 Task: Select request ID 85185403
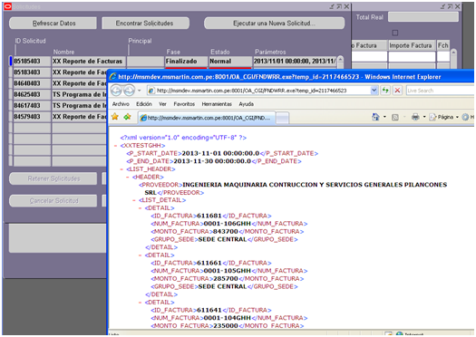[32, 62]
